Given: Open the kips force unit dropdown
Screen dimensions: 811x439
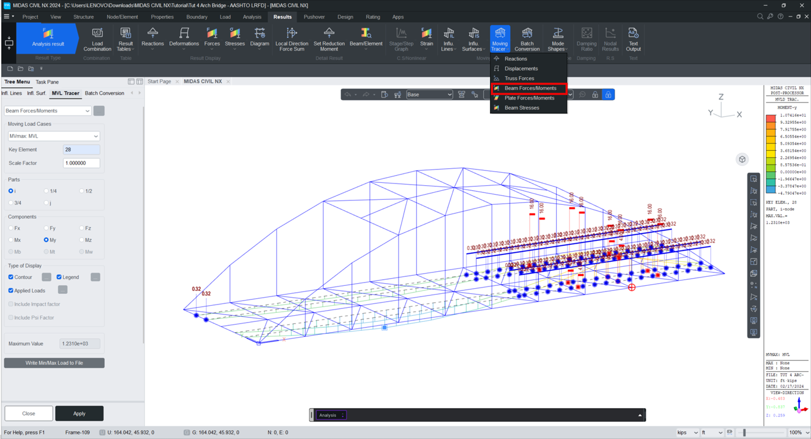Looking at the screenshot, I should [687, 433].
